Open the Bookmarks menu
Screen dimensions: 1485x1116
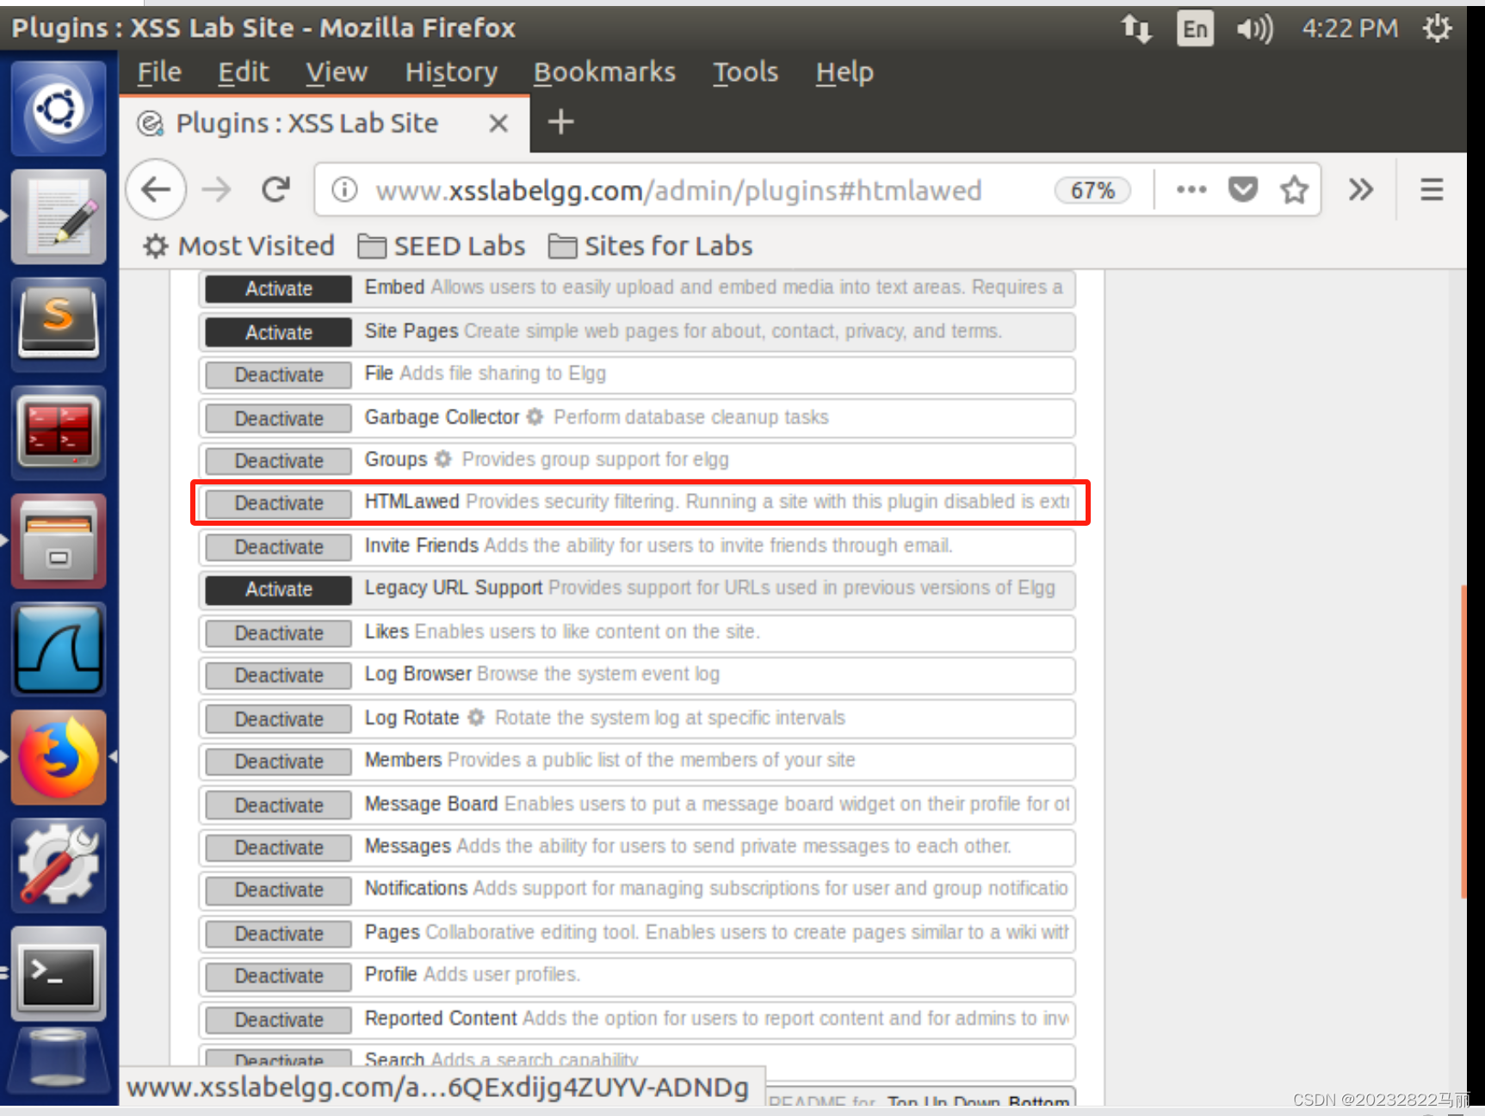[x=604, y=72]
